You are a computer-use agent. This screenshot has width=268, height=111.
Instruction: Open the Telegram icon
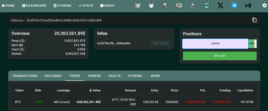pos(234,6)
